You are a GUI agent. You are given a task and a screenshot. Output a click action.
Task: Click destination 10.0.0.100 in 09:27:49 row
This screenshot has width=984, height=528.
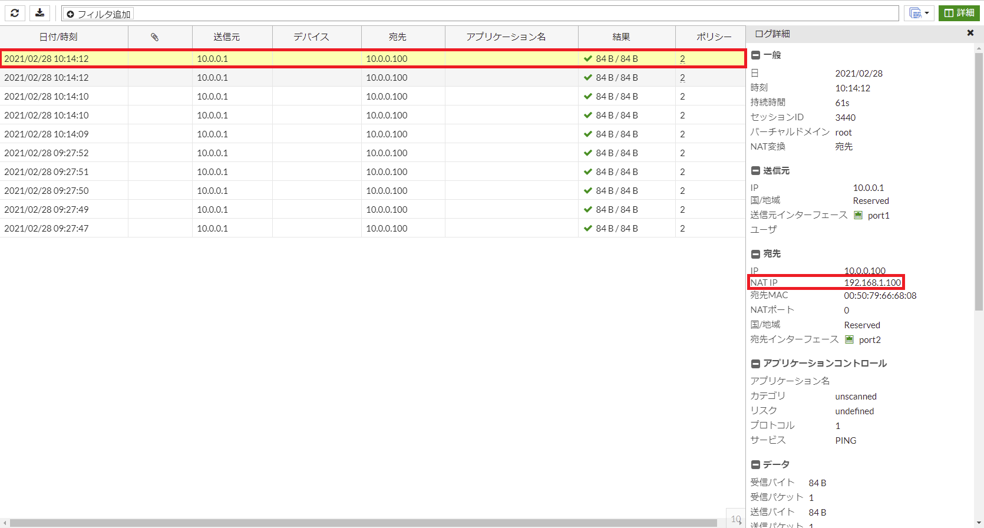coord(387,209)
